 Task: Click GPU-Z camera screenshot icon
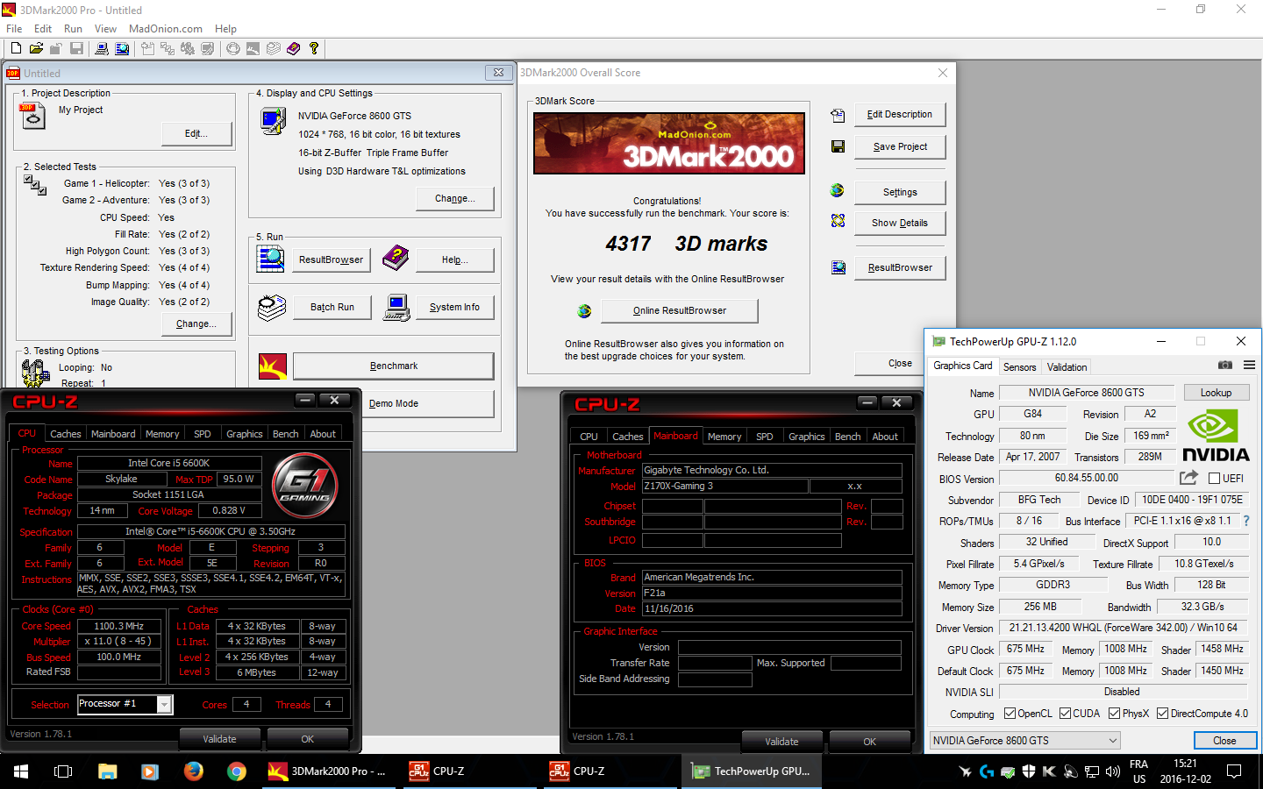point(1225,365)
